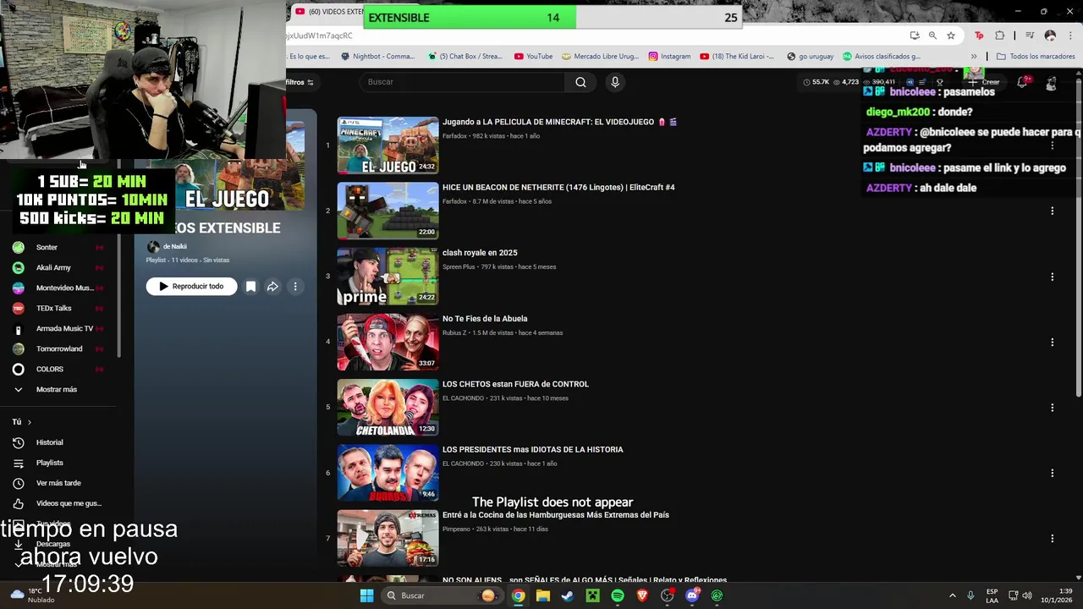Viewport: 1083px width, 609px height.
Task: Open Chat Box / Stream bookmark
Action: (x=465, y=56)
